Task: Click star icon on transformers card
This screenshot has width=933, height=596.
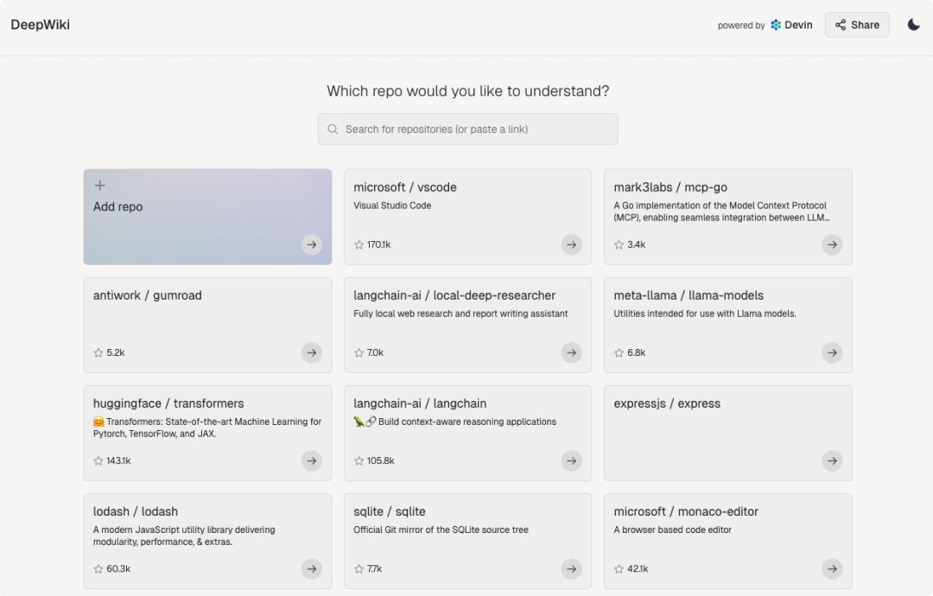Action: (x=98, y=461)
